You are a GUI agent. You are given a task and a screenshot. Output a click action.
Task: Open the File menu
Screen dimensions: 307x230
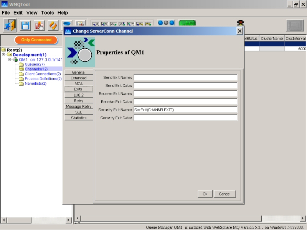6,13
